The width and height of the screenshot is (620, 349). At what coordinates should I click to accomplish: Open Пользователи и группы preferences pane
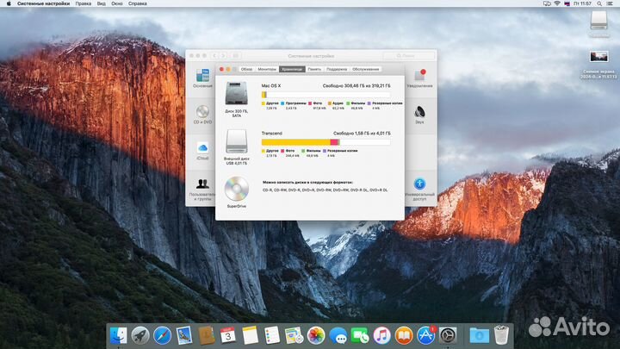pos(202,190)
